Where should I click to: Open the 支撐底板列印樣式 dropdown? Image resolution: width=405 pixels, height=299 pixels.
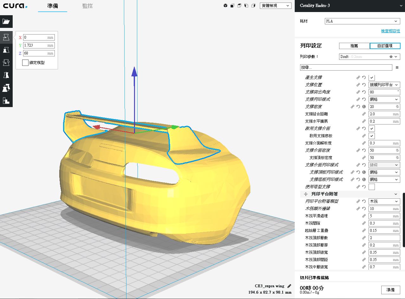click(x=384, y=180)
